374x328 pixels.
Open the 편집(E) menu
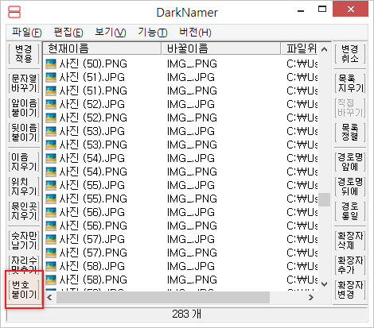[68, 33]
